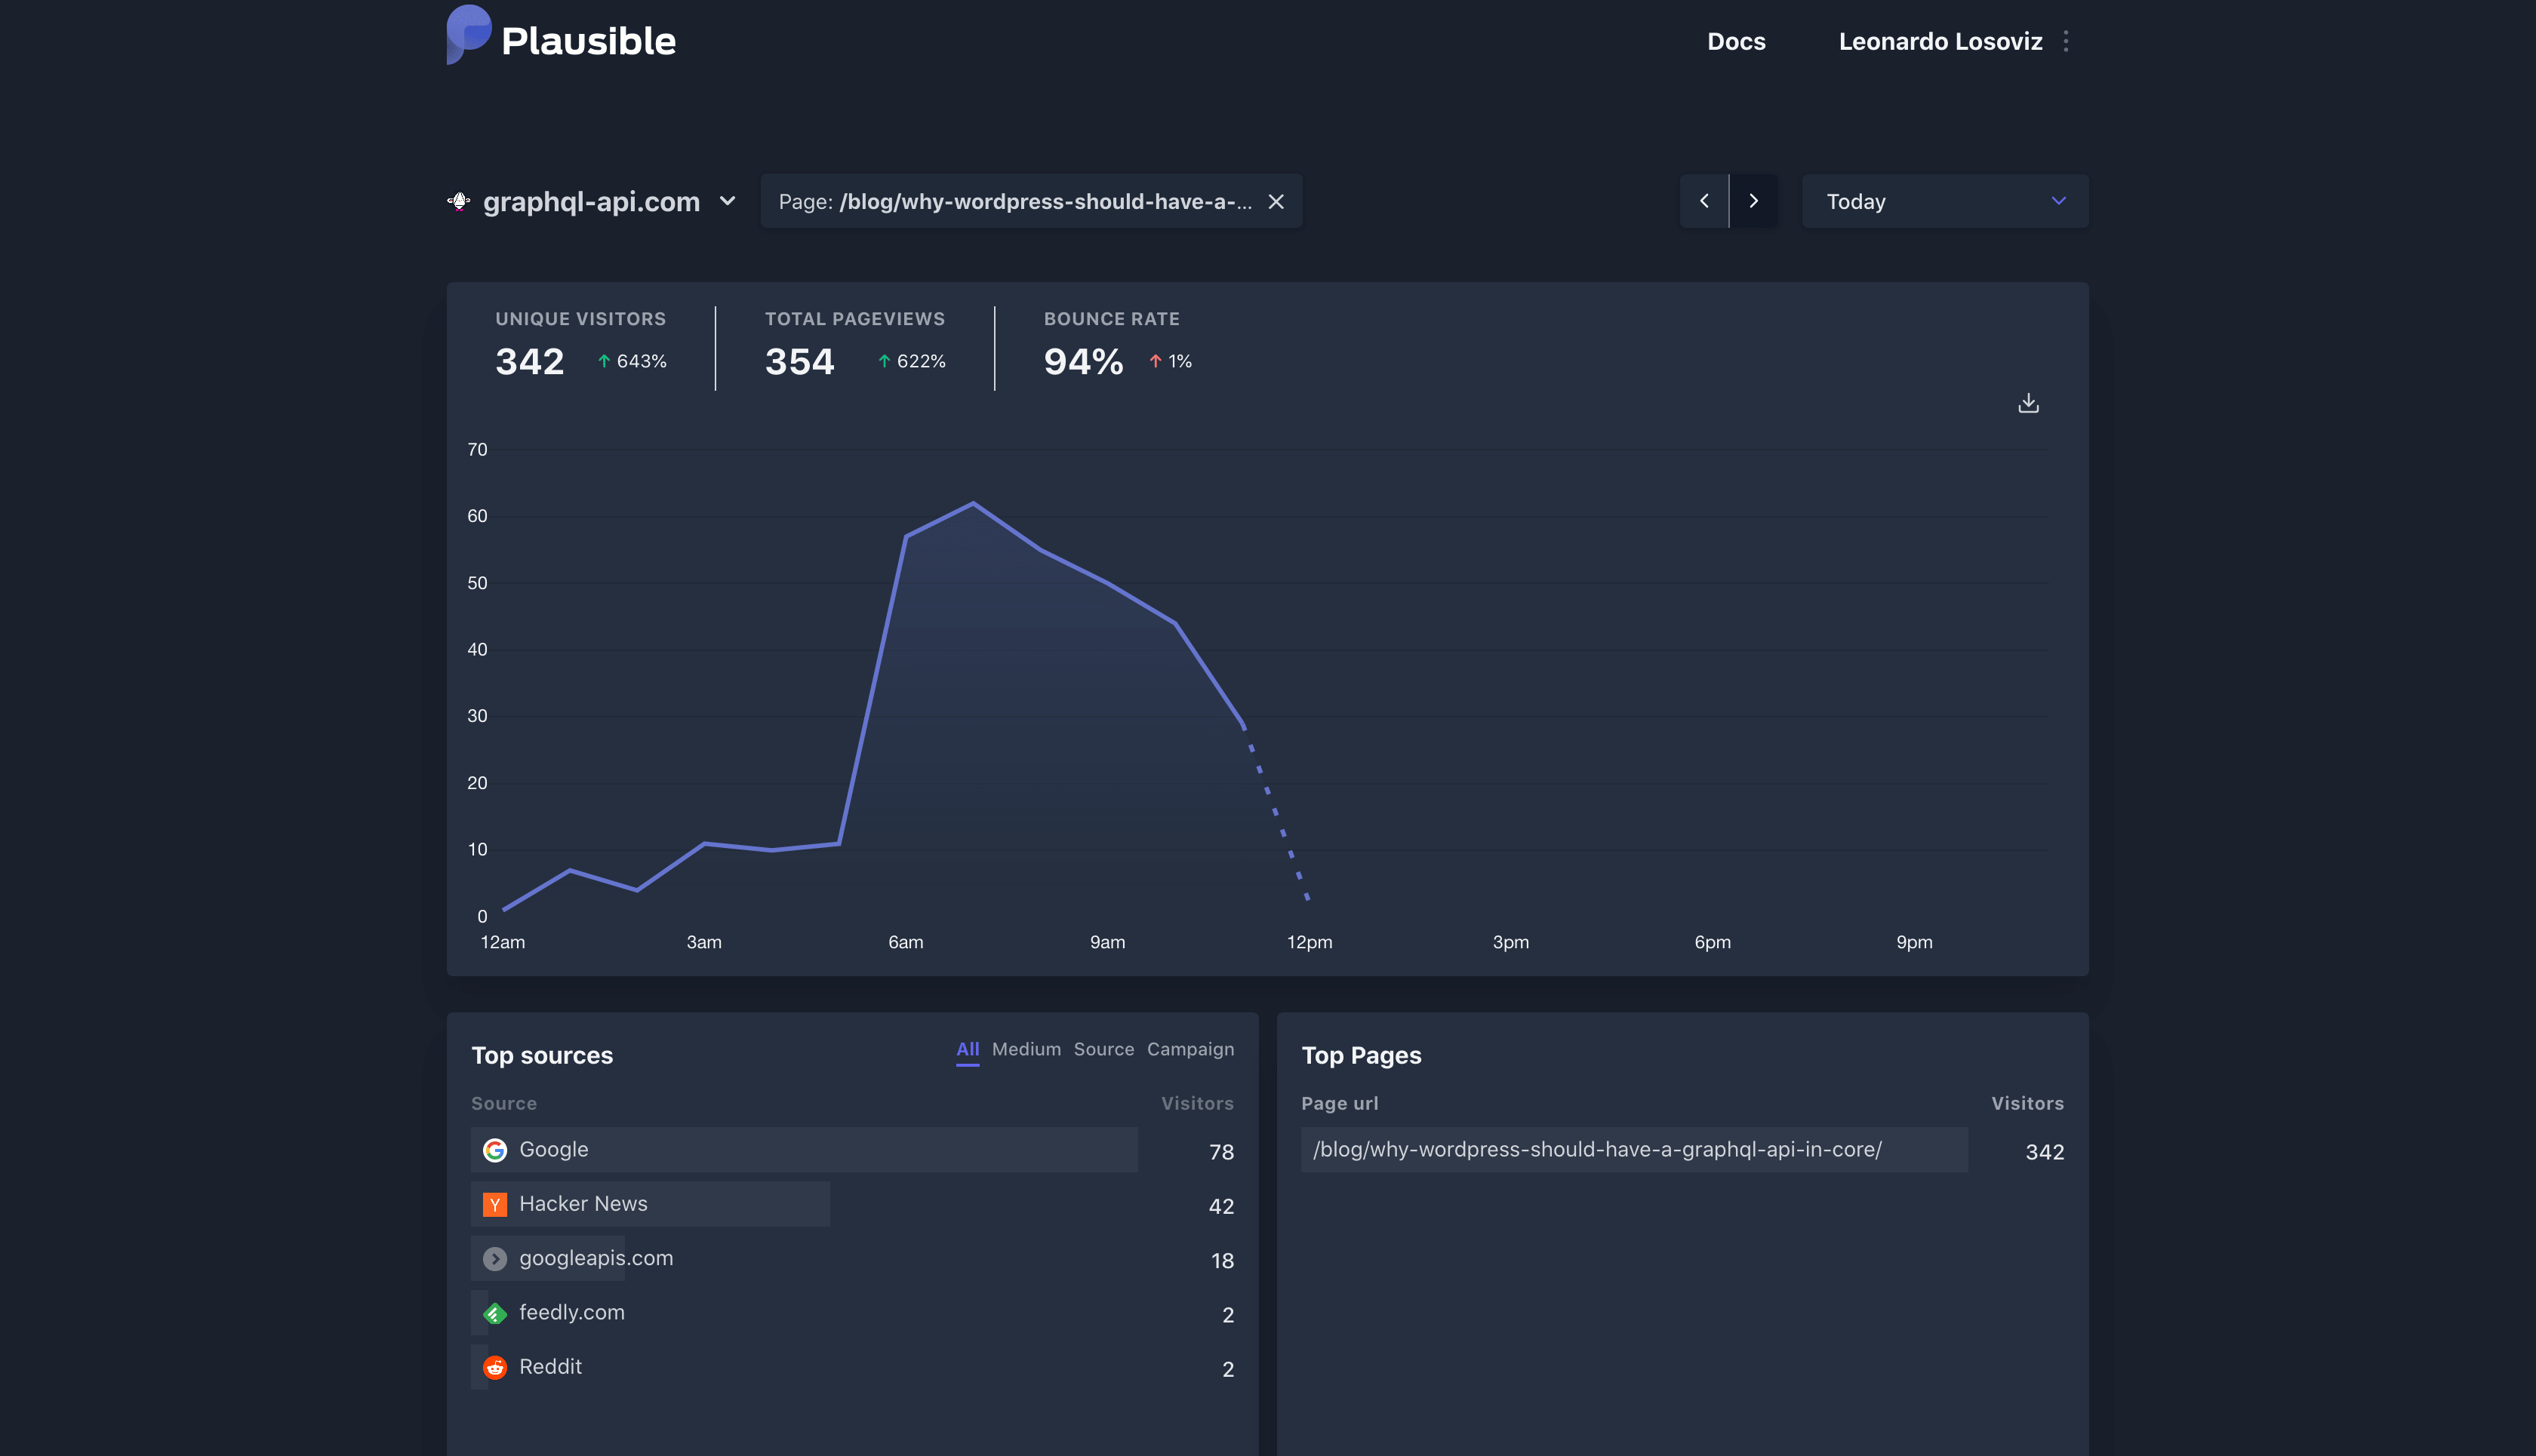This screenshot has height=1456, width=2536.
Task: Click the Reddit source row
Action: [x=852, y=1367]
